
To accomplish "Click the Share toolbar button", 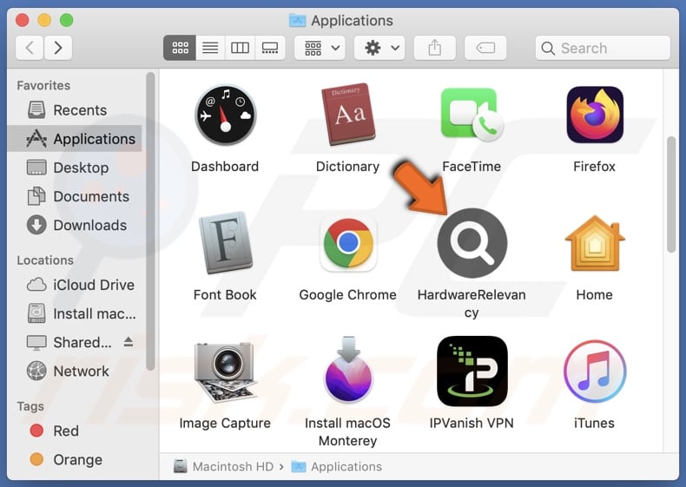I will coord(434,48).
